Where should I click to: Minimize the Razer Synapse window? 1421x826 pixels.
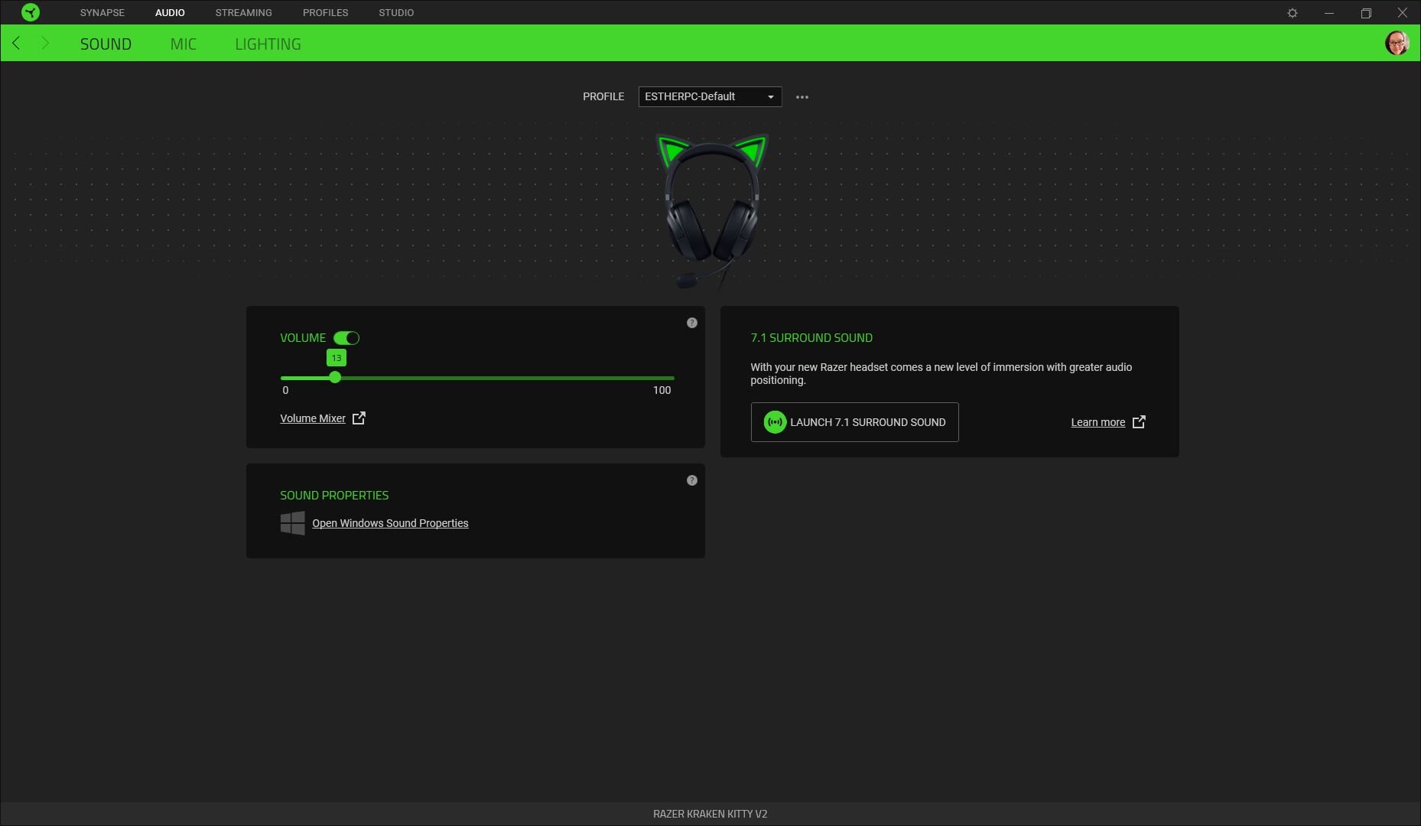point(1329,13)
